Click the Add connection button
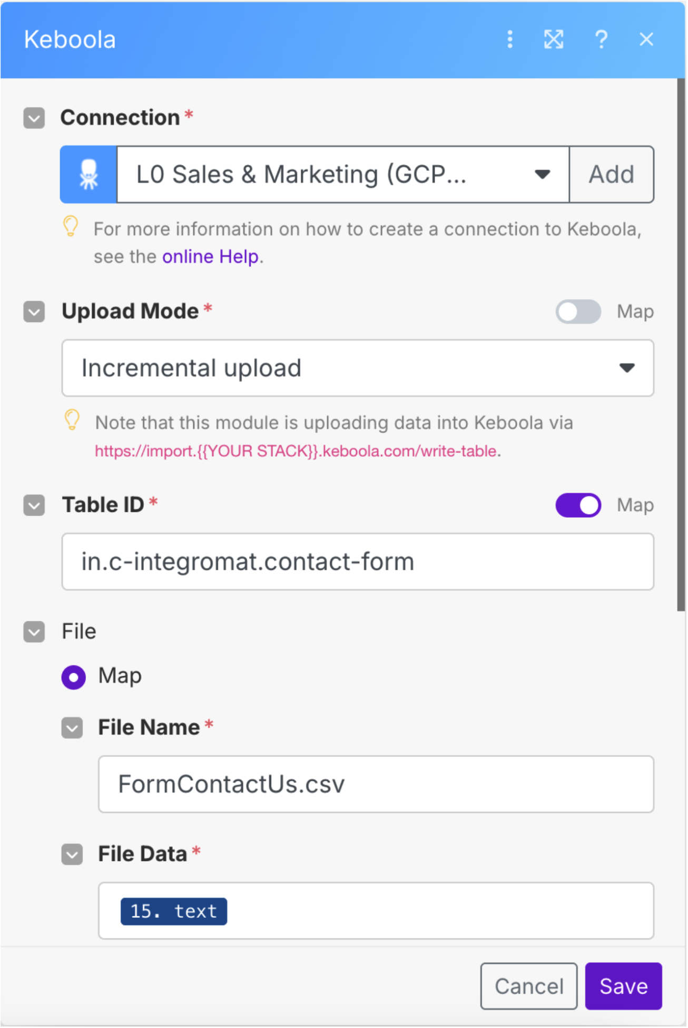Viewport: 688px width, 1028px height. [612, 174]
